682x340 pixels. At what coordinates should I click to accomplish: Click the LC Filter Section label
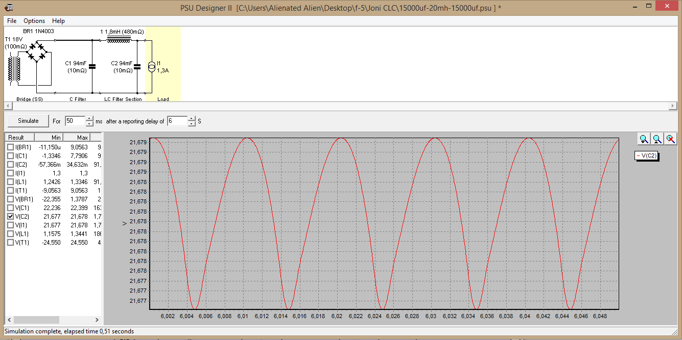click(x=123, y=99)
